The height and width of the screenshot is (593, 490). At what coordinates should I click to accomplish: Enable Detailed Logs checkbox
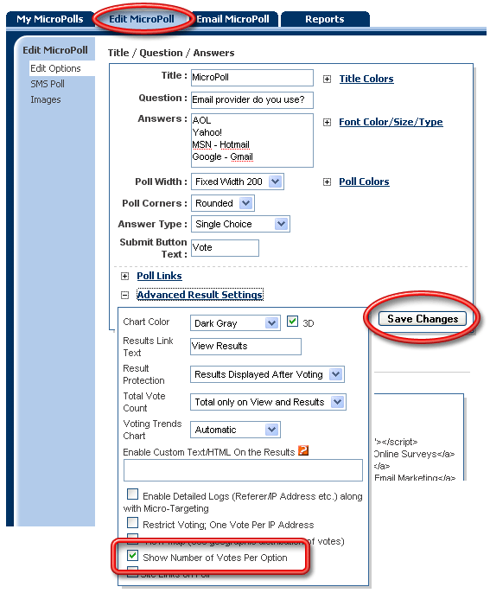pyautogui.click(x=132, y=494)
